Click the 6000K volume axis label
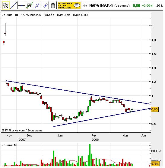Viewport: 165px width, 168px height. tap(156, 151)
